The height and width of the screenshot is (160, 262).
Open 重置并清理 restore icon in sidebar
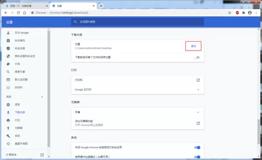(8, 143)
